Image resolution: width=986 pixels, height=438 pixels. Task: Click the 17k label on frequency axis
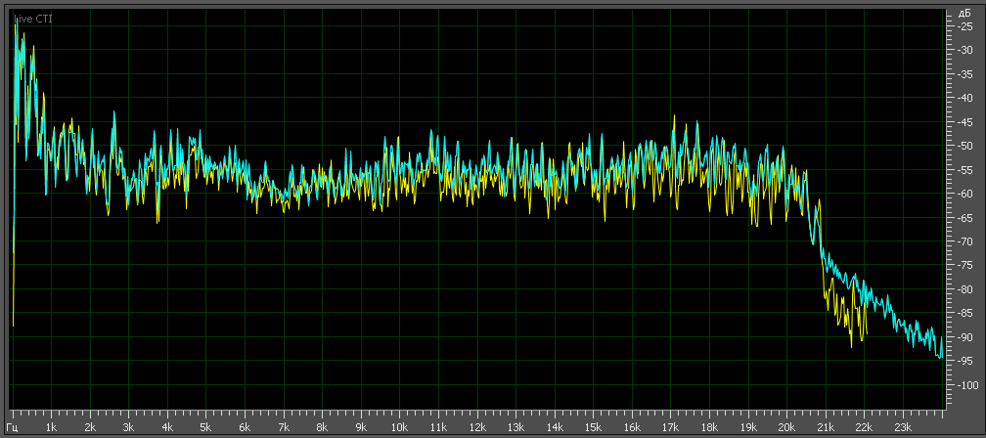click(670, 427)
